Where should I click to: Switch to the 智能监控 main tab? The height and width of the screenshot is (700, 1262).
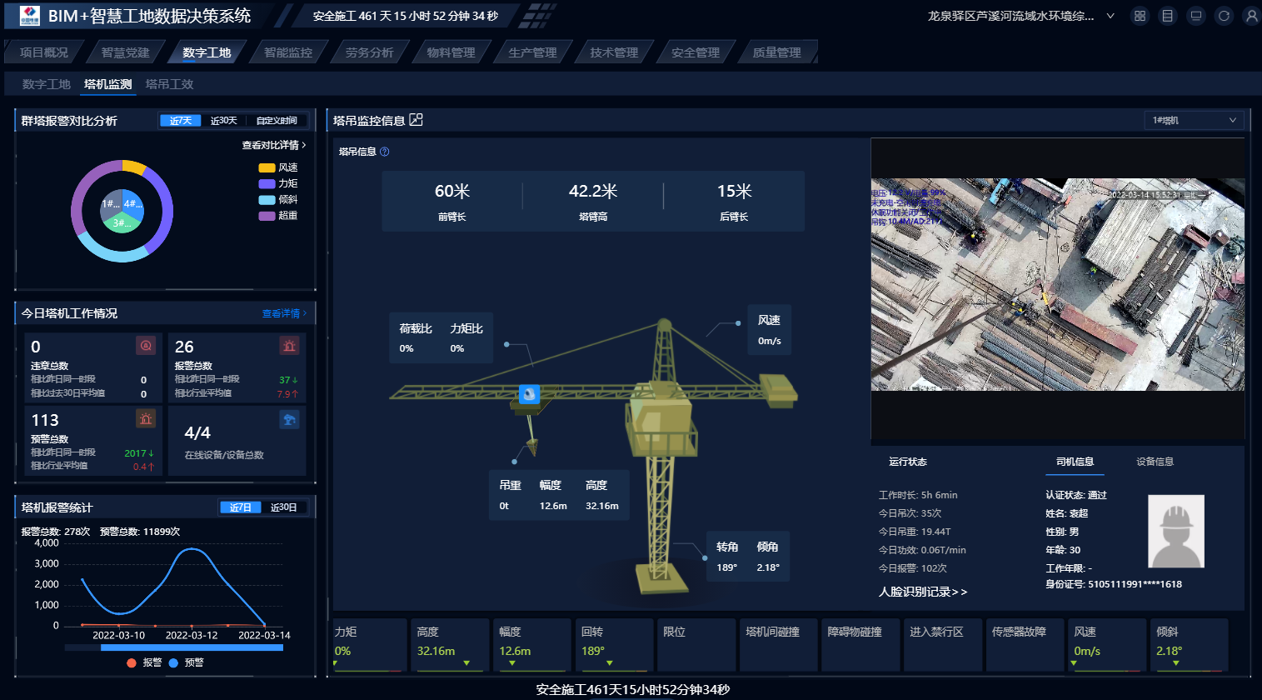[x=288, y=52]
